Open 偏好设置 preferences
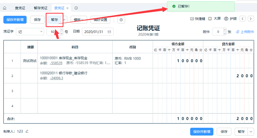Image resolution: width=257 pixels, height=138 pixels. tap(100, 20)
